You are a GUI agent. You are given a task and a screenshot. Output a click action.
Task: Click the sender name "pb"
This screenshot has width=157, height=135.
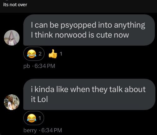[27, 66]
